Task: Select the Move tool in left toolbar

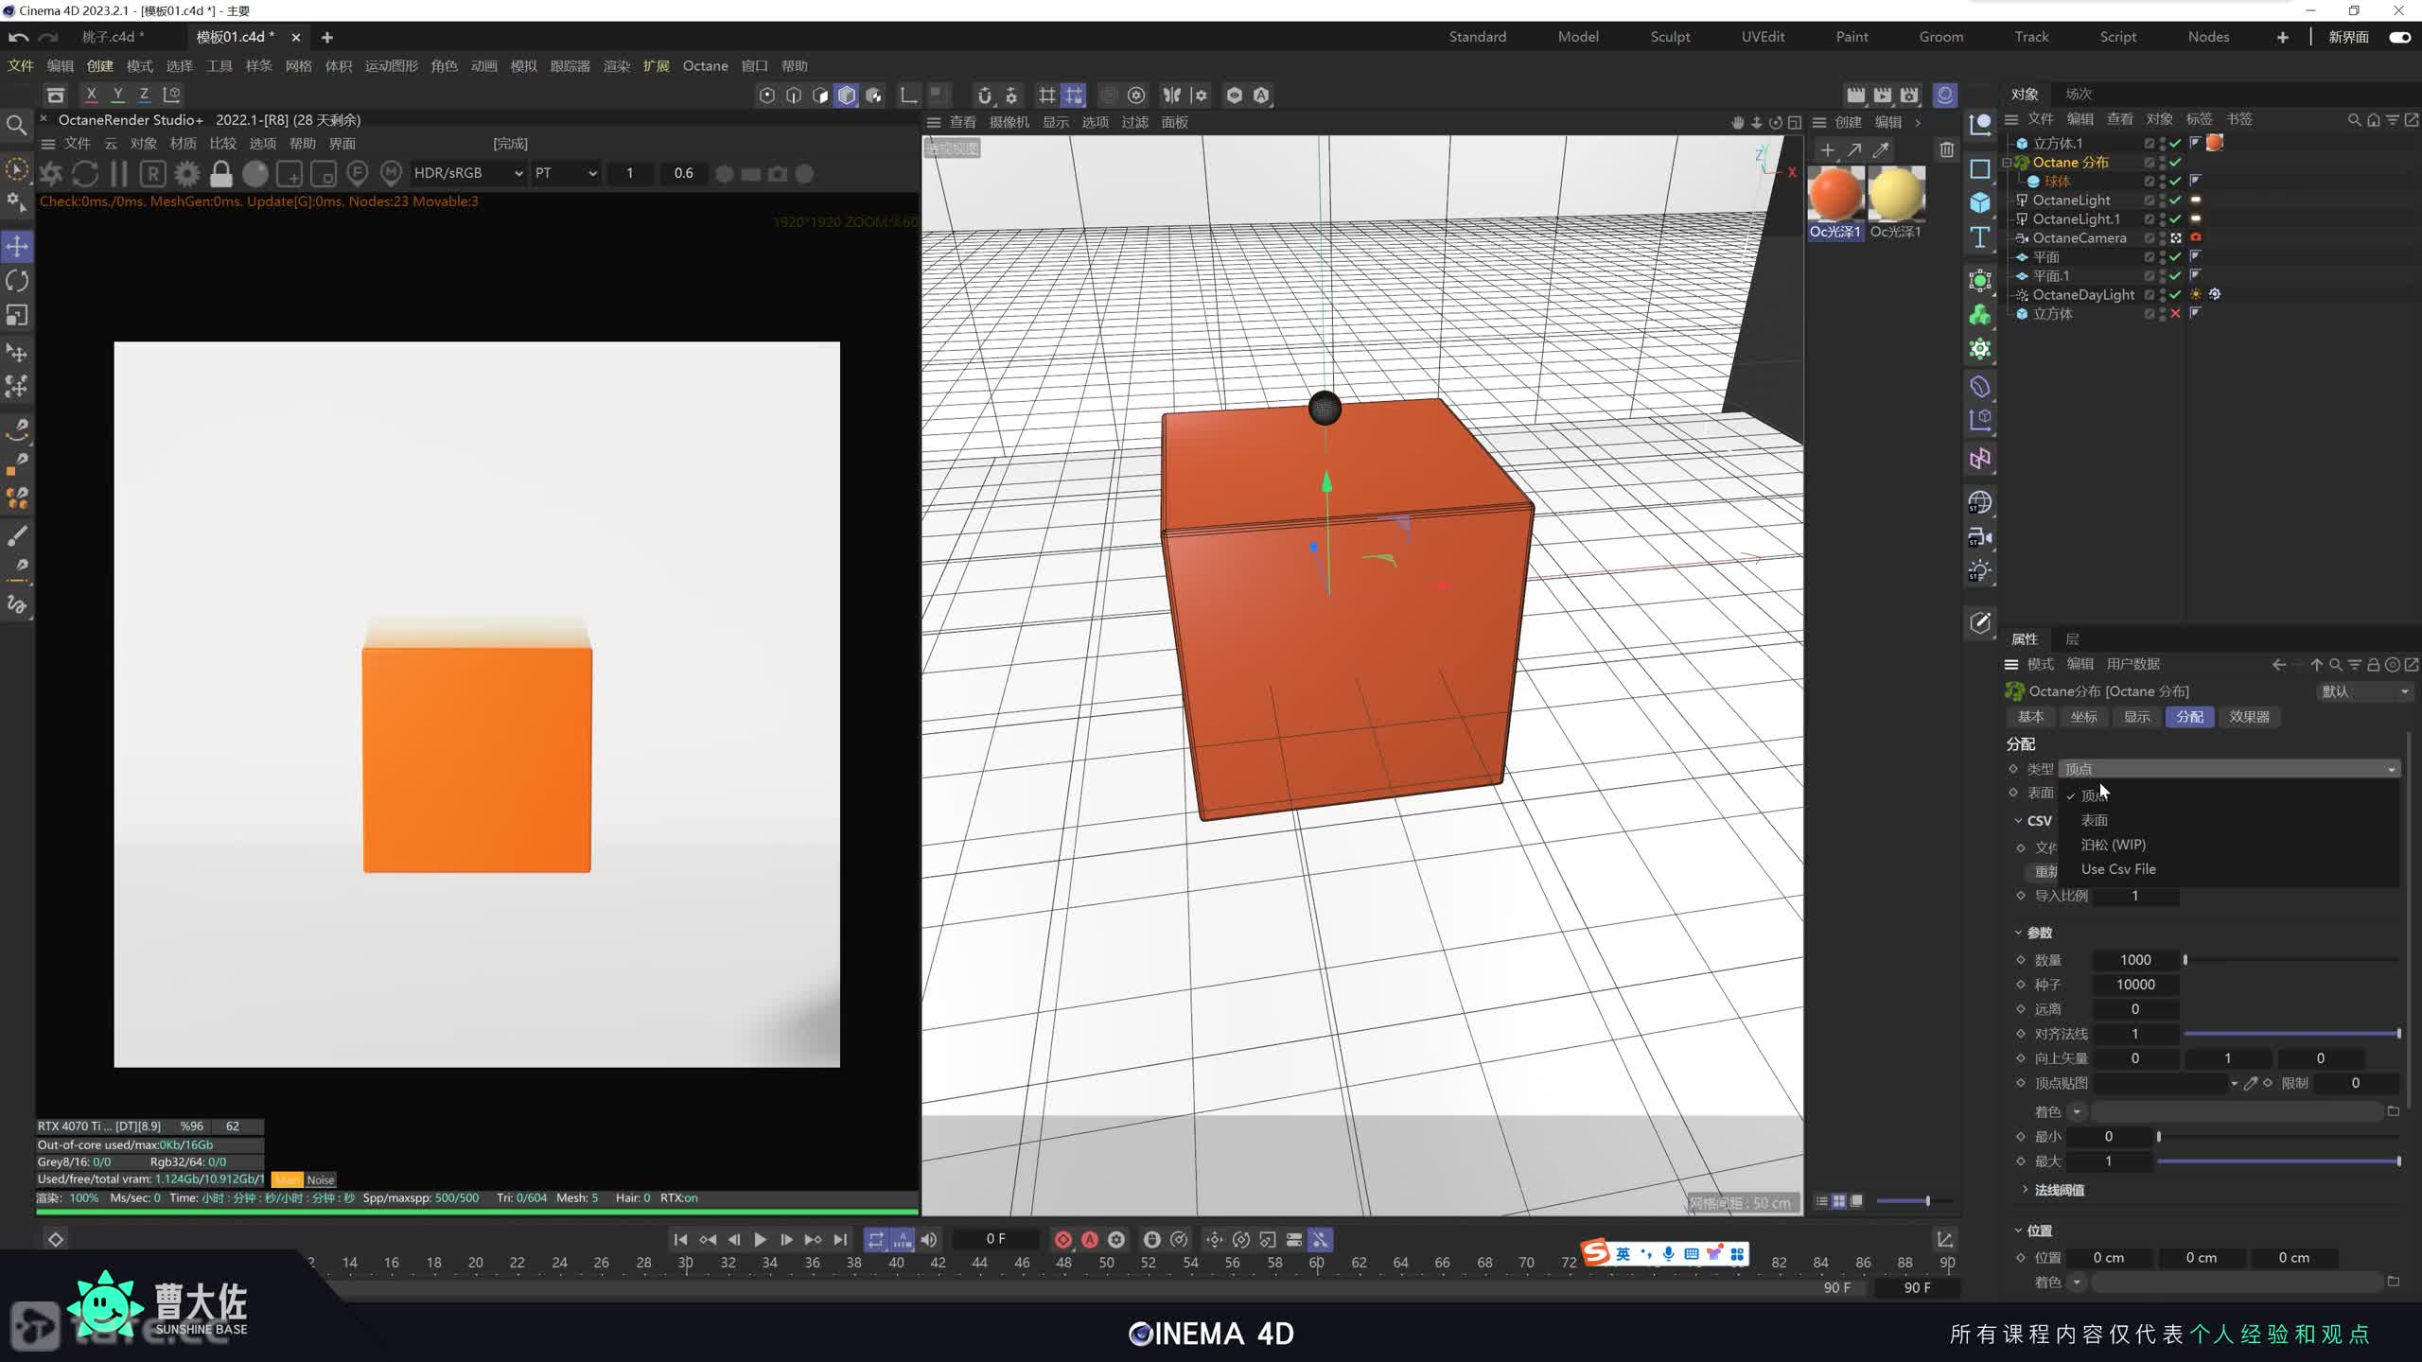Action: 17,247
